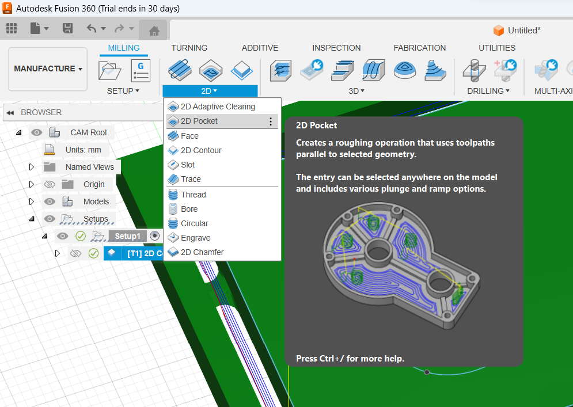Image resolution: width=573 pixels, height=407 pixels.
Task: Collapse the Browser panel with double arrows
Action: point(10,112)
